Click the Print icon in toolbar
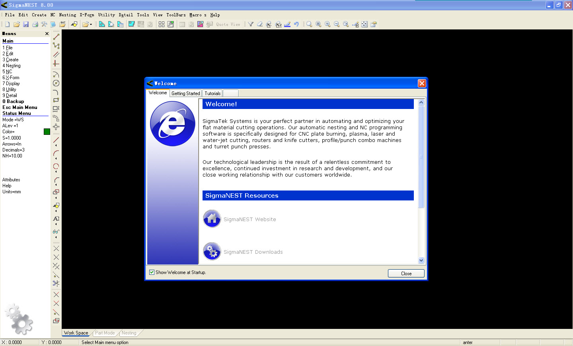The height and width of the screenshot is (346, 573). (35, 24)
